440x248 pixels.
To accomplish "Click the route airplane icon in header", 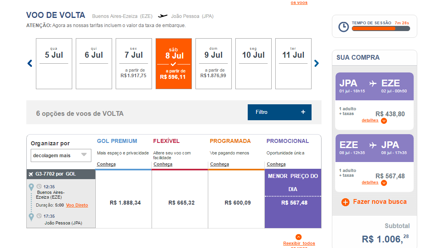I will click(x=162, y=16).
